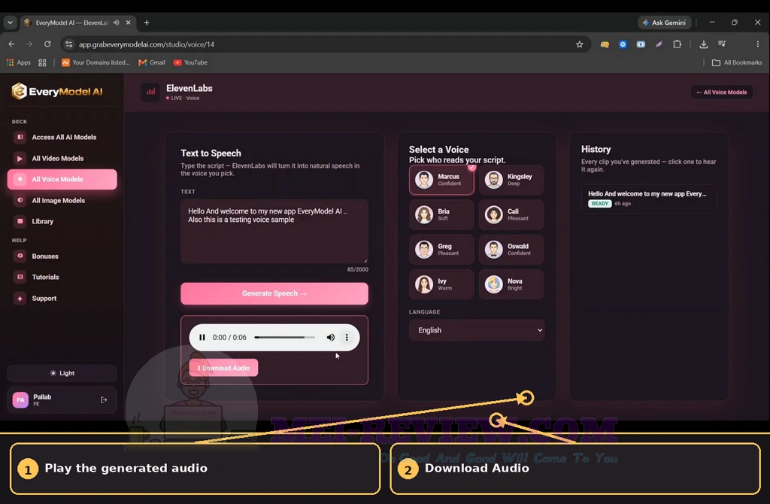This screenshot has height=504, width=770.
Task: Open the media control icon in toolbar
Action: tap(722, 44)
